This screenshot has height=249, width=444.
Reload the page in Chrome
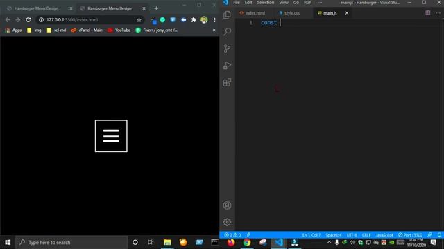click(x=28, y=20)
